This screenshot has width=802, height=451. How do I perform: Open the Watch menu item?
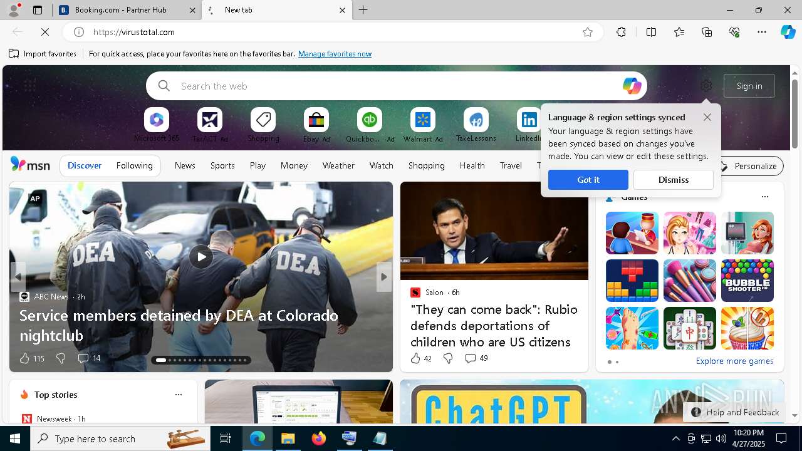tap(382, 165)
